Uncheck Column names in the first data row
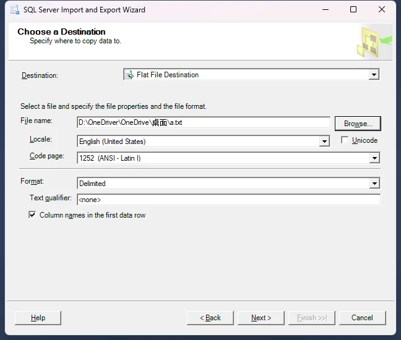401x340 pixels. (x=32, y=215)
